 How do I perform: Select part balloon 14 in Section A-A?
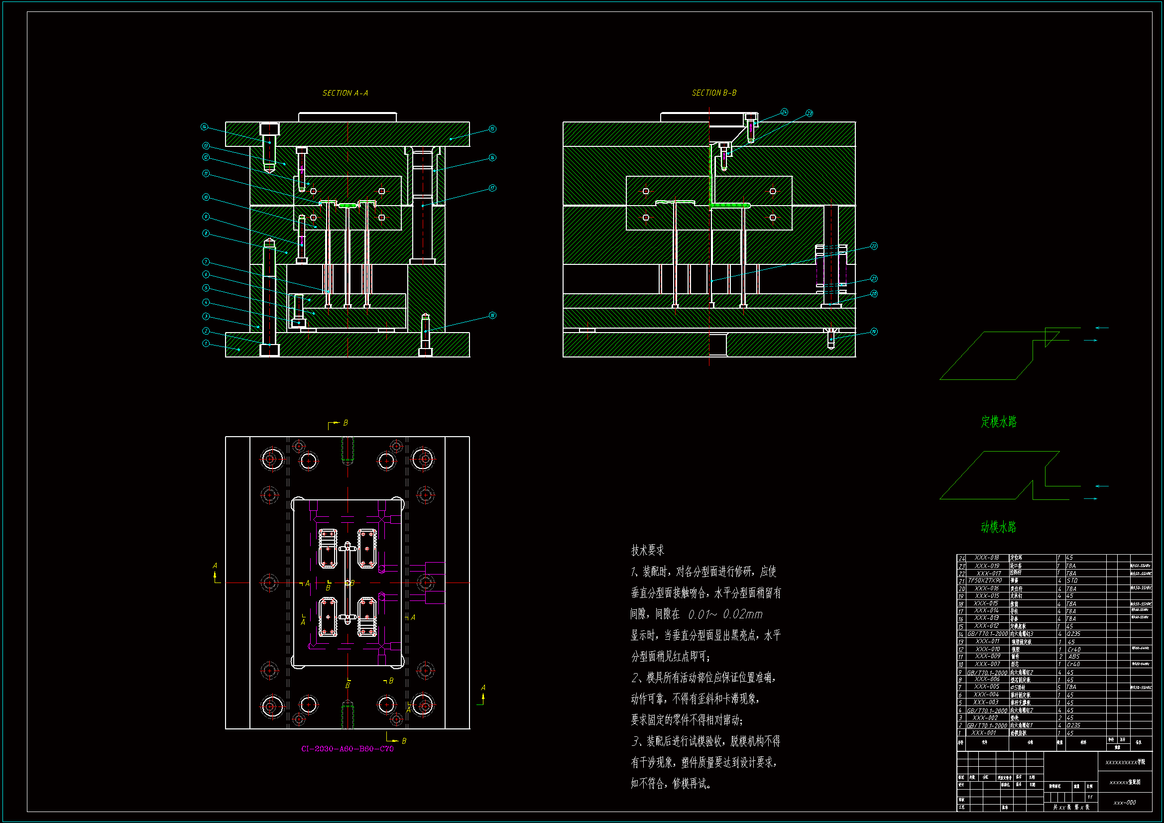204,127
